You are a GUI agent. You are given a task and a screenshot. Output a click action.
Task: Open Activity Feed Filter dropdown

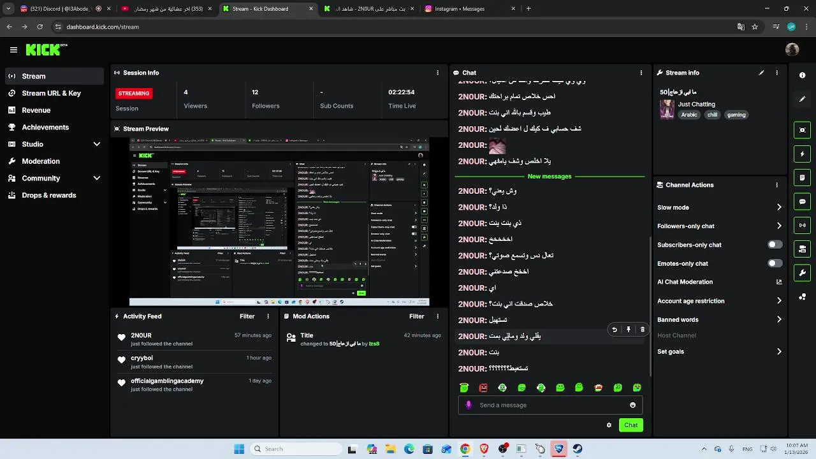tap(247, 316)
